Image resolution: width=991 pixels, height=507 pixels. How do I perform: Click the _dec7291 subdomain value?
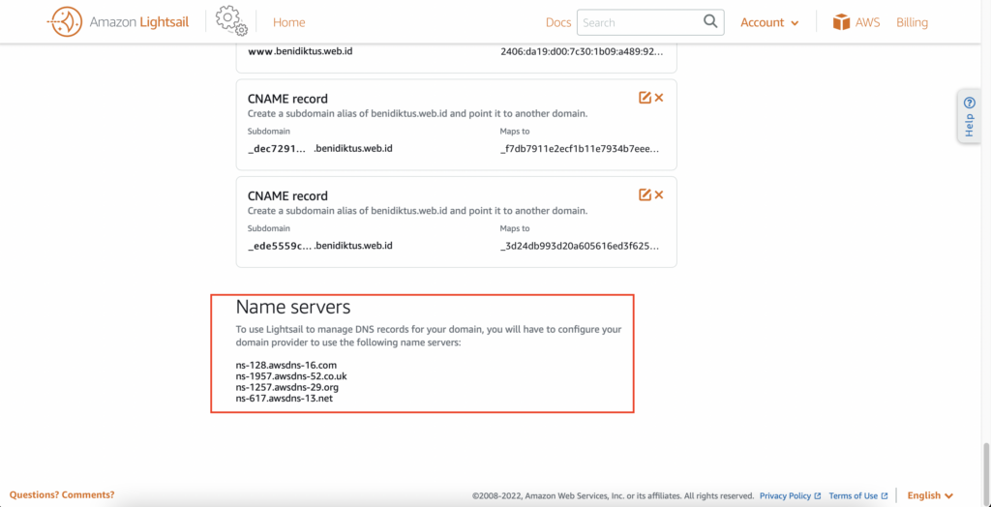(x=278, y=149)
